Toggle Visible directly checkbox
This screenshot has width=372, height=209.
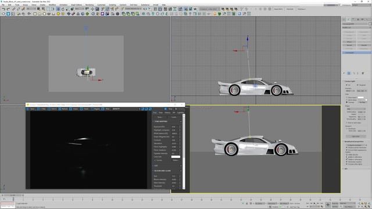tap(346, 155)
